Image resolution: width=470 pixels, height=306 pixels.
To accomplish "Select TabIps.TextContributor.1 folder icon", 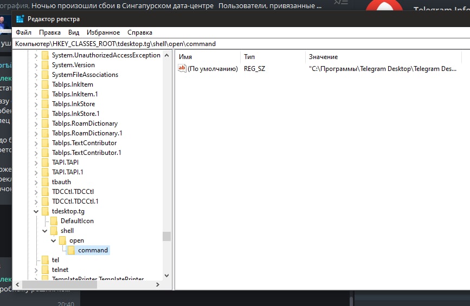I will pos(45,153).
